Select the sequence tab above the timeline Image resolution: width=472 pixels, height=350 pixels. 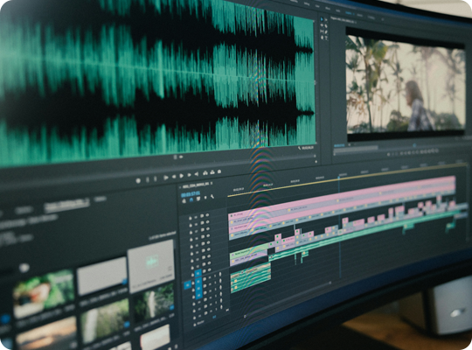(x=196, y=185)
